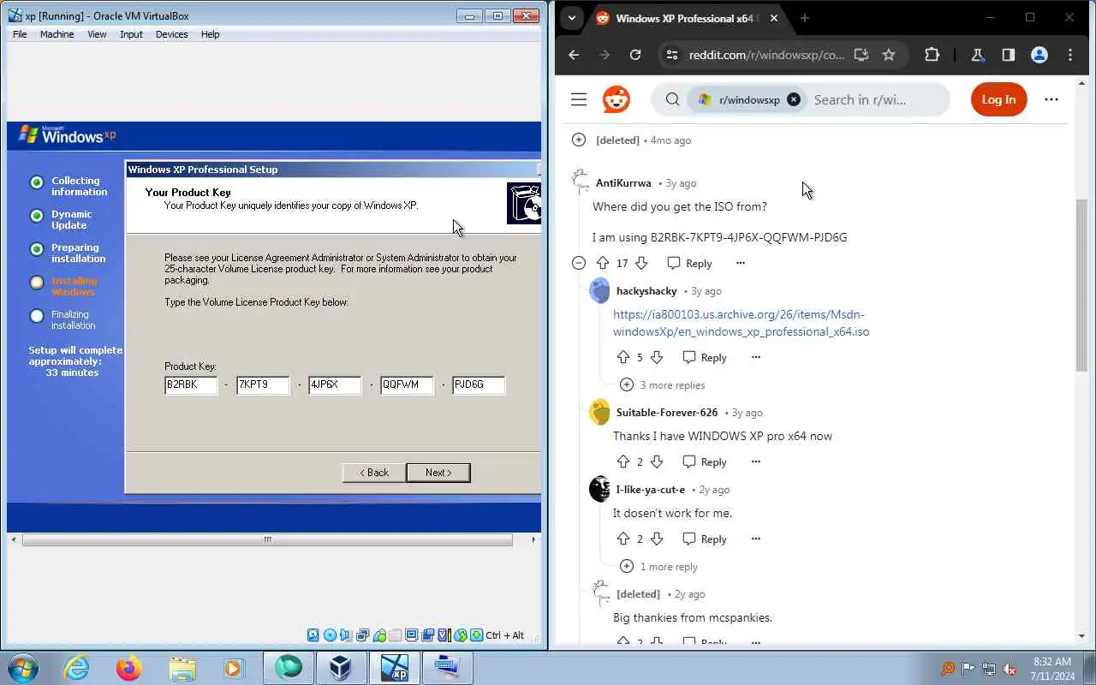Open Firefox from the taskbar
The image size is (1096, 685).
coord(129,667)
